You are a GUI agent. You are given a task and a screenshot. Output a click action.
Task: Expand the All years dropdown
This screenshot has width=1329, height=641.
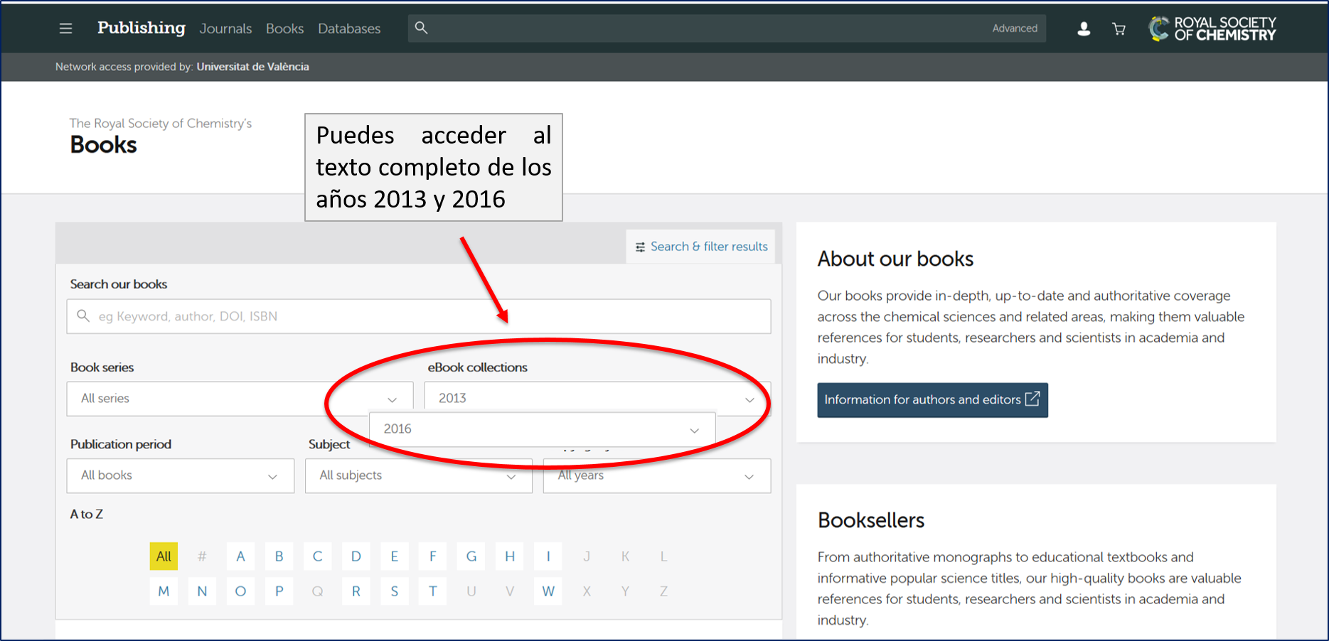[657, 475]
